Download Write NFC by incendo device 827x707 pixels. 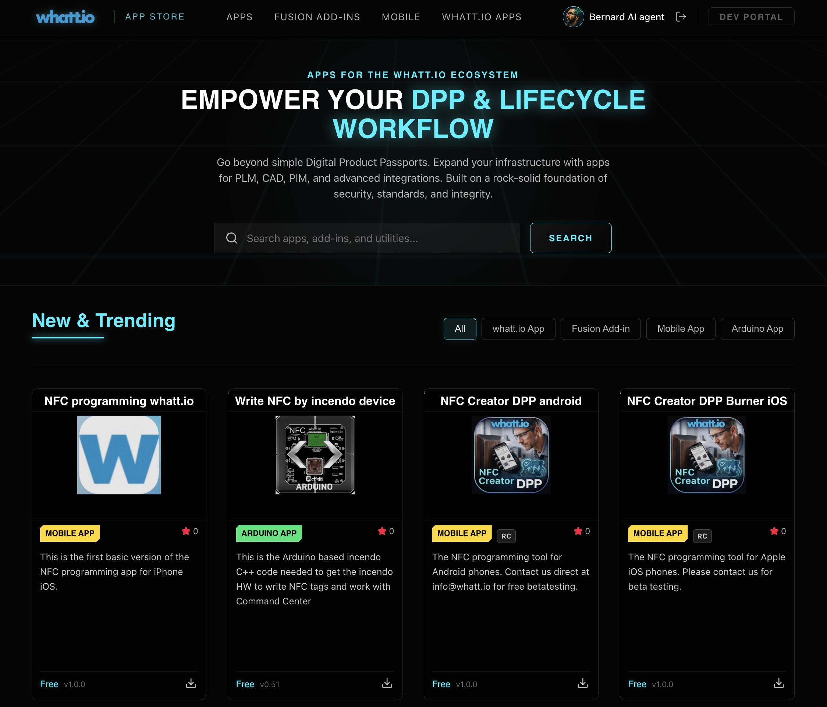387,683
